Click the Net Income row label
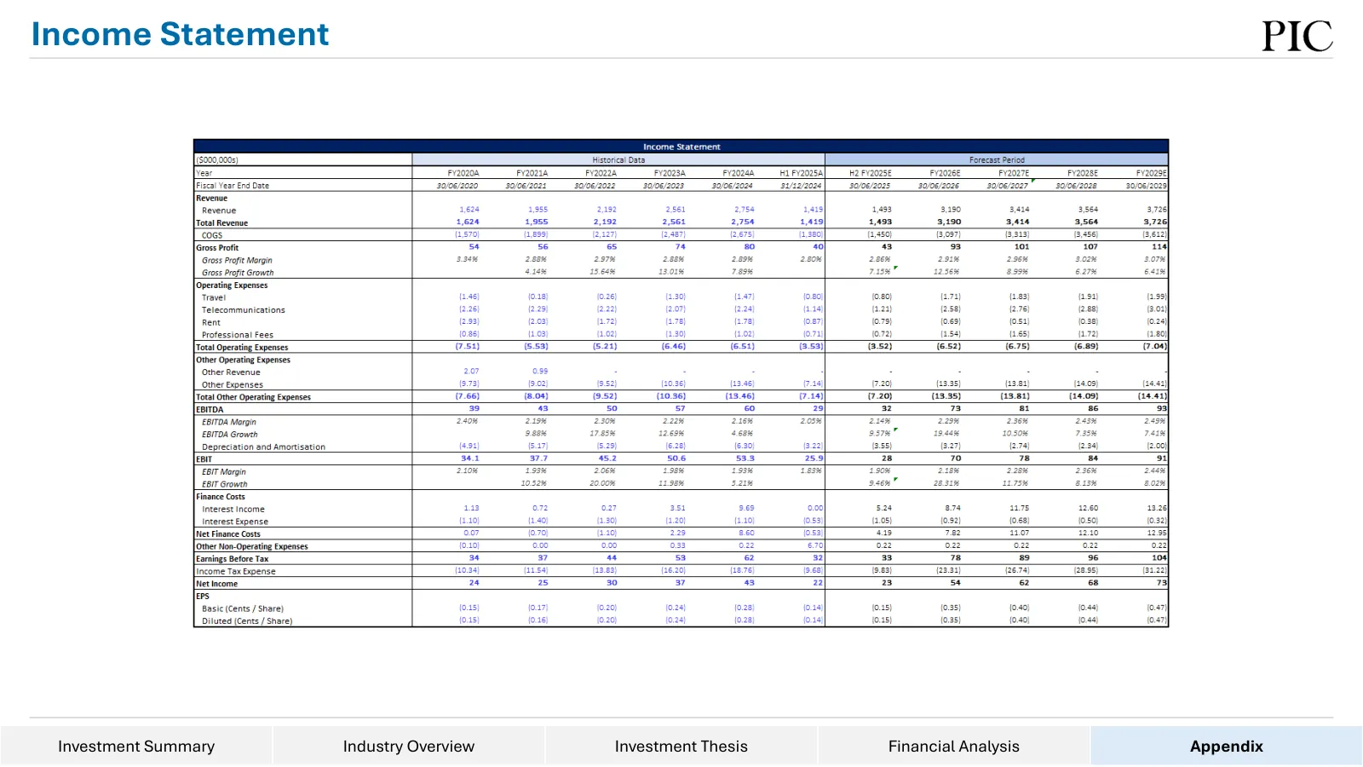Image resolution: width=1363 pixels, height=767 pixels. tap(217, 584)
